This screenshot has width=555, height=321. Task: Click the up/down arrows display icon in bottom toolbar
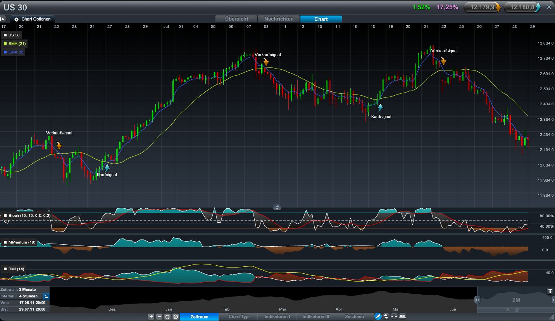coord(386,316)
